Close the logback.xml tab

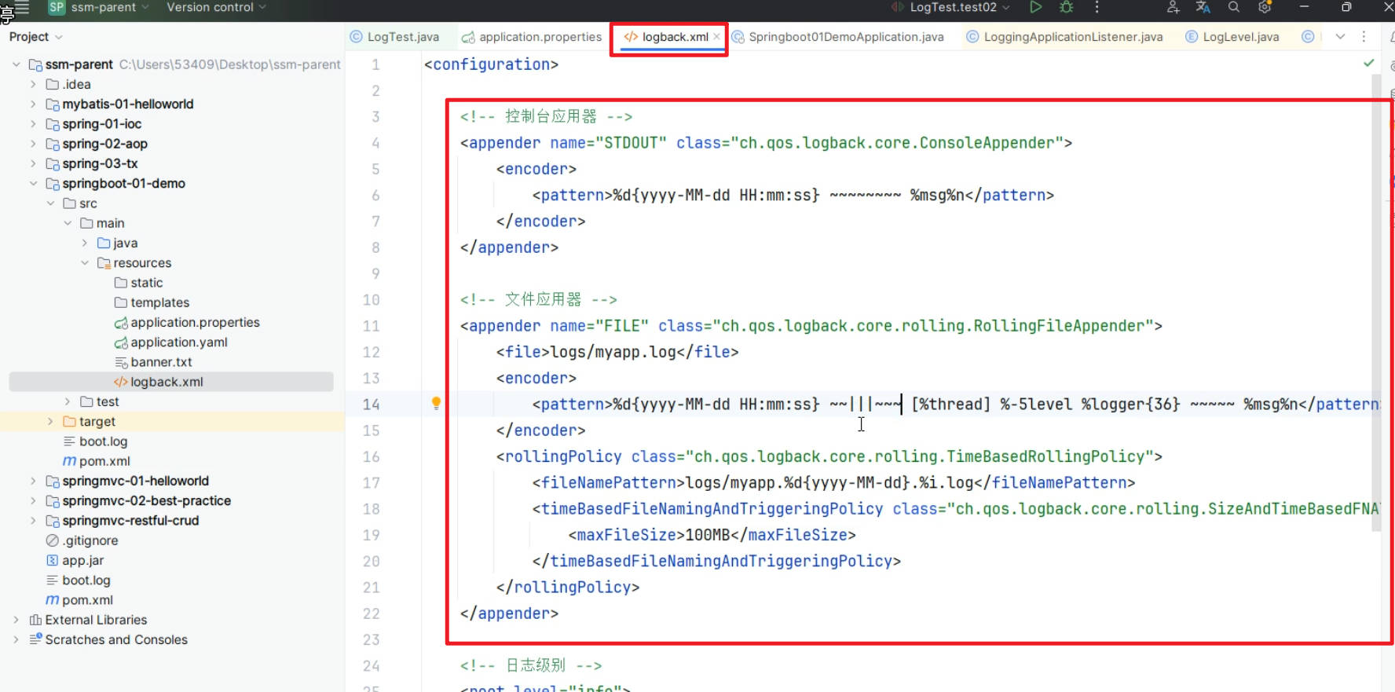(716, 37)
